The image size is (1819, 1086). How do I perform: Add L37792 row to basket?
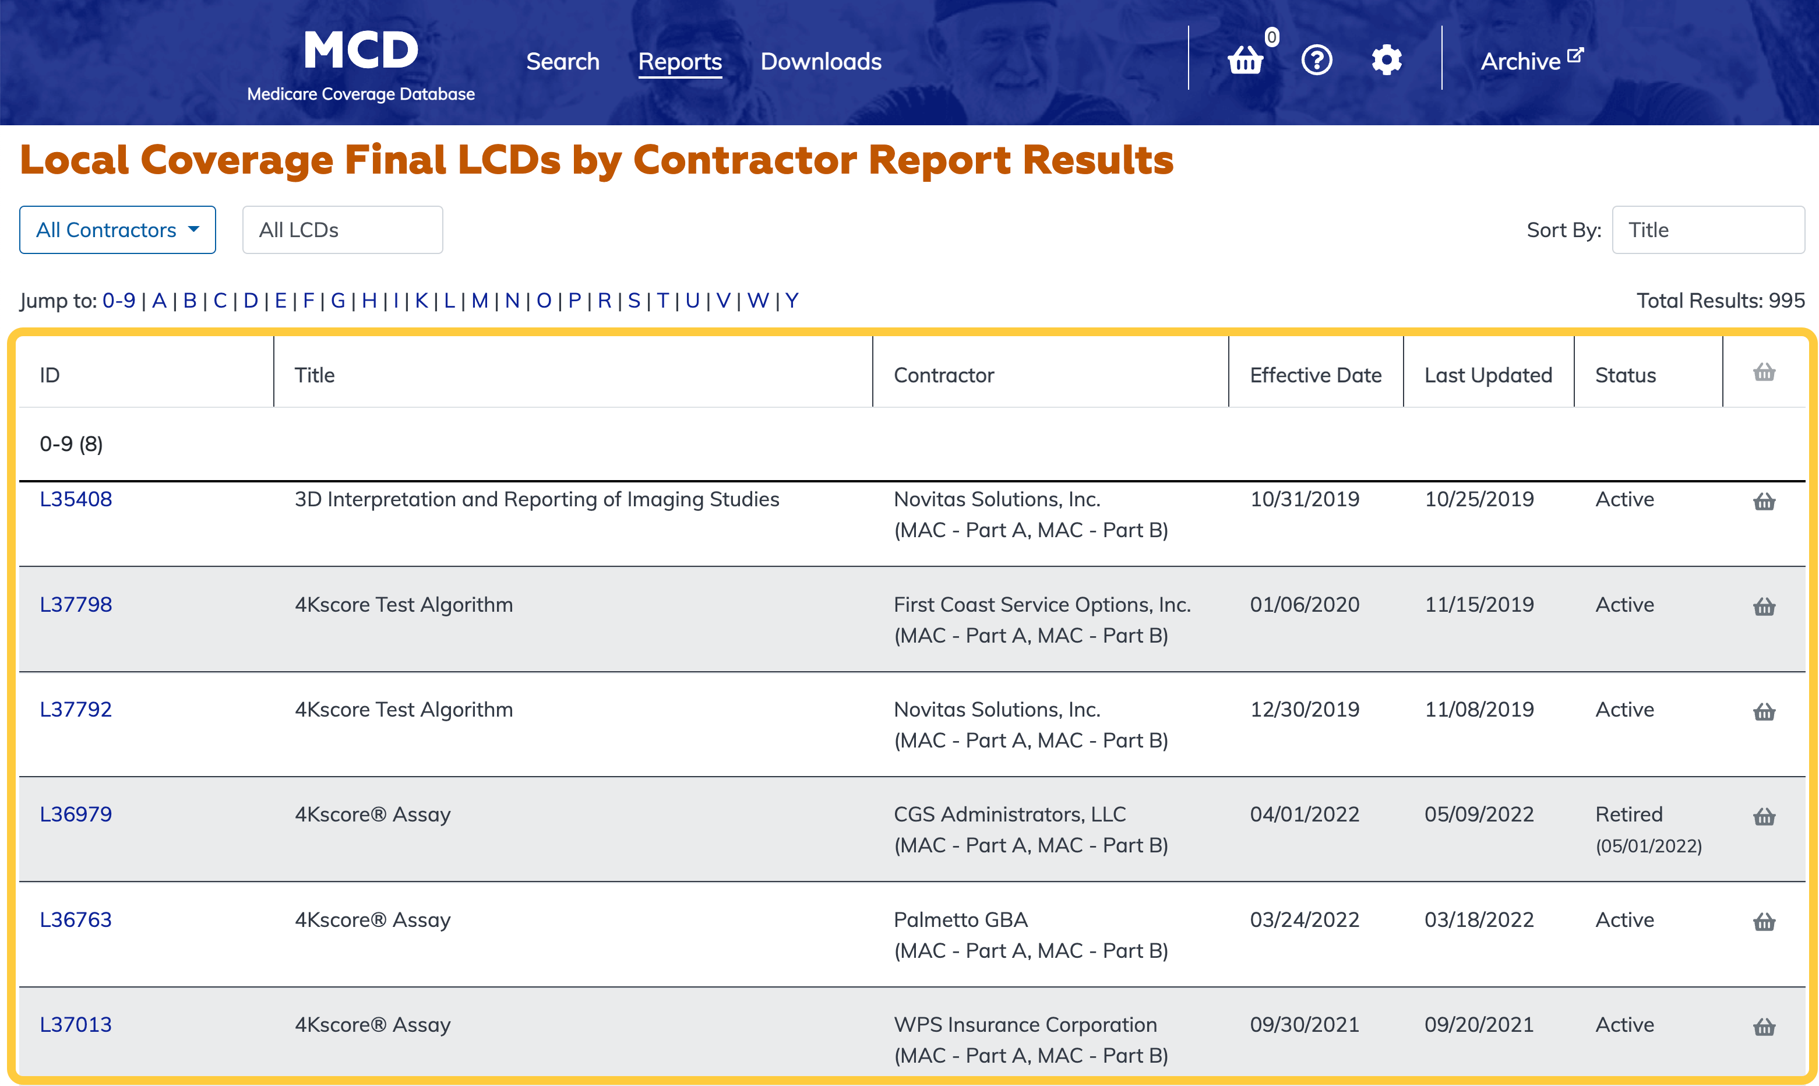(x=1764, y=711)
